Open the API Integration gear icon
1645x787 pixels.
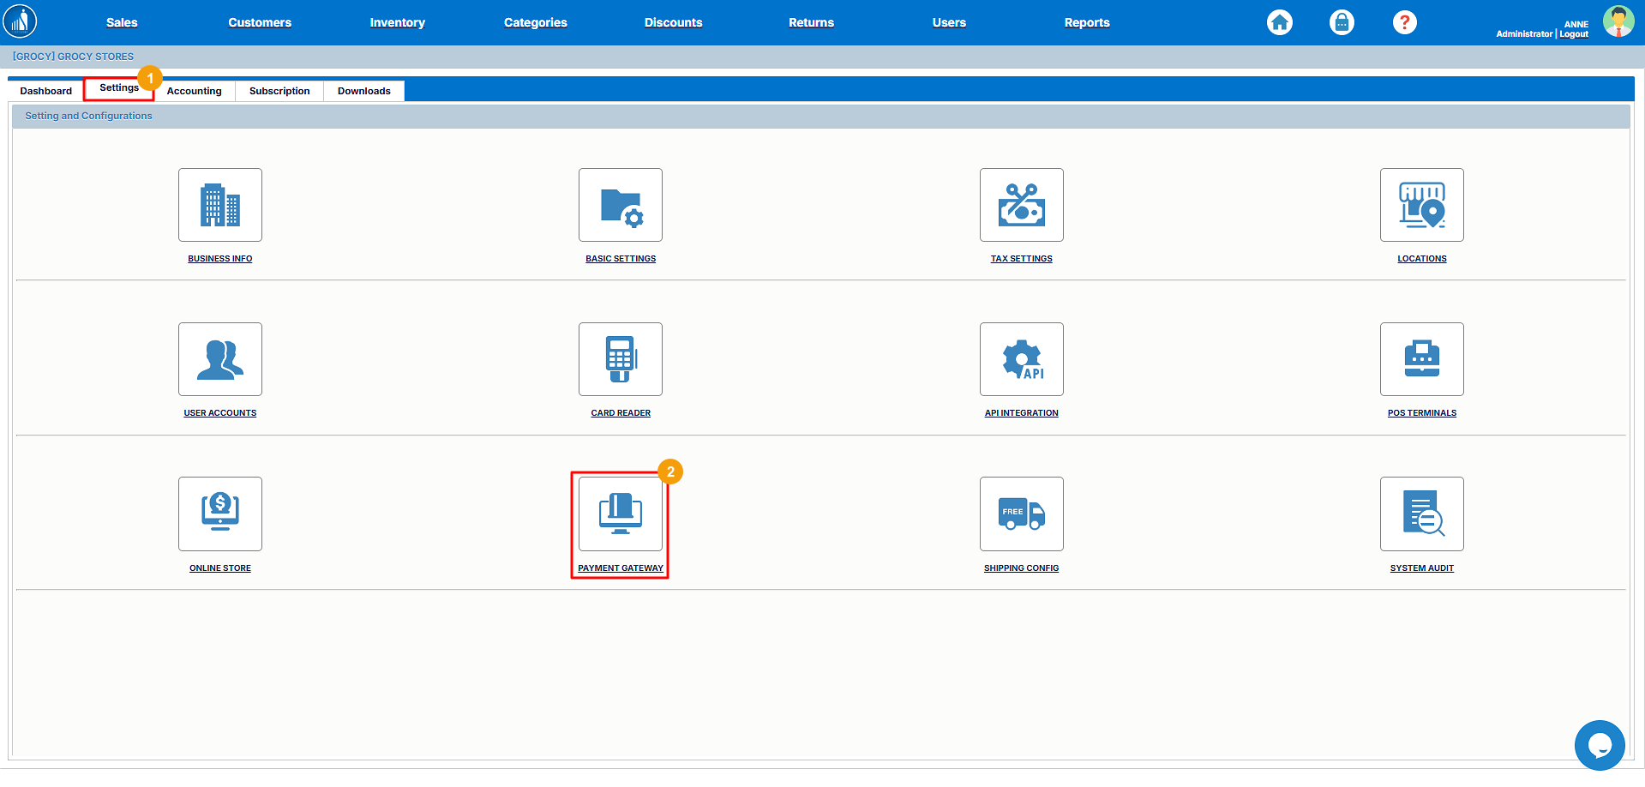[x=1021, y=359]
